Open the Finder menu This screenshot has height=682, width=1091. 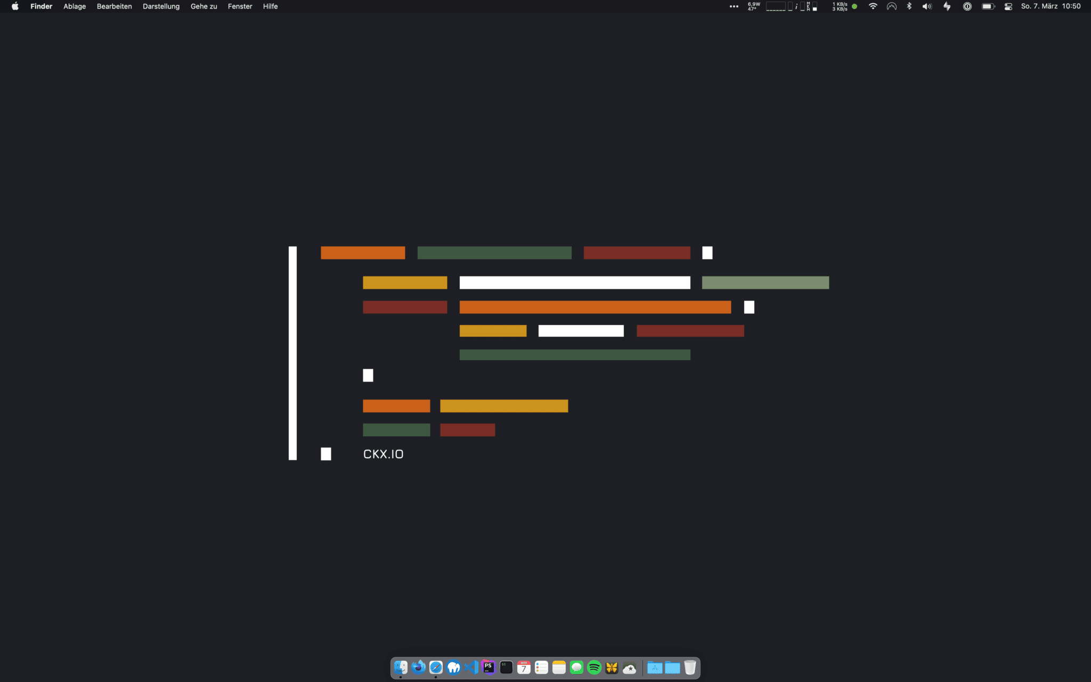pos(41,6)
